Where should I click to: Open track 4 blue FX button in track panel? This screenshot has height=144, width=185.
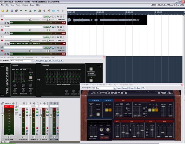point(53,48)
